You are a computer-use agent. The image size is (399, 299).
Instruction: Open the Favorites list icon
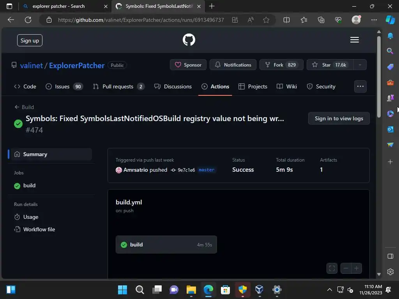click(304, 20)
